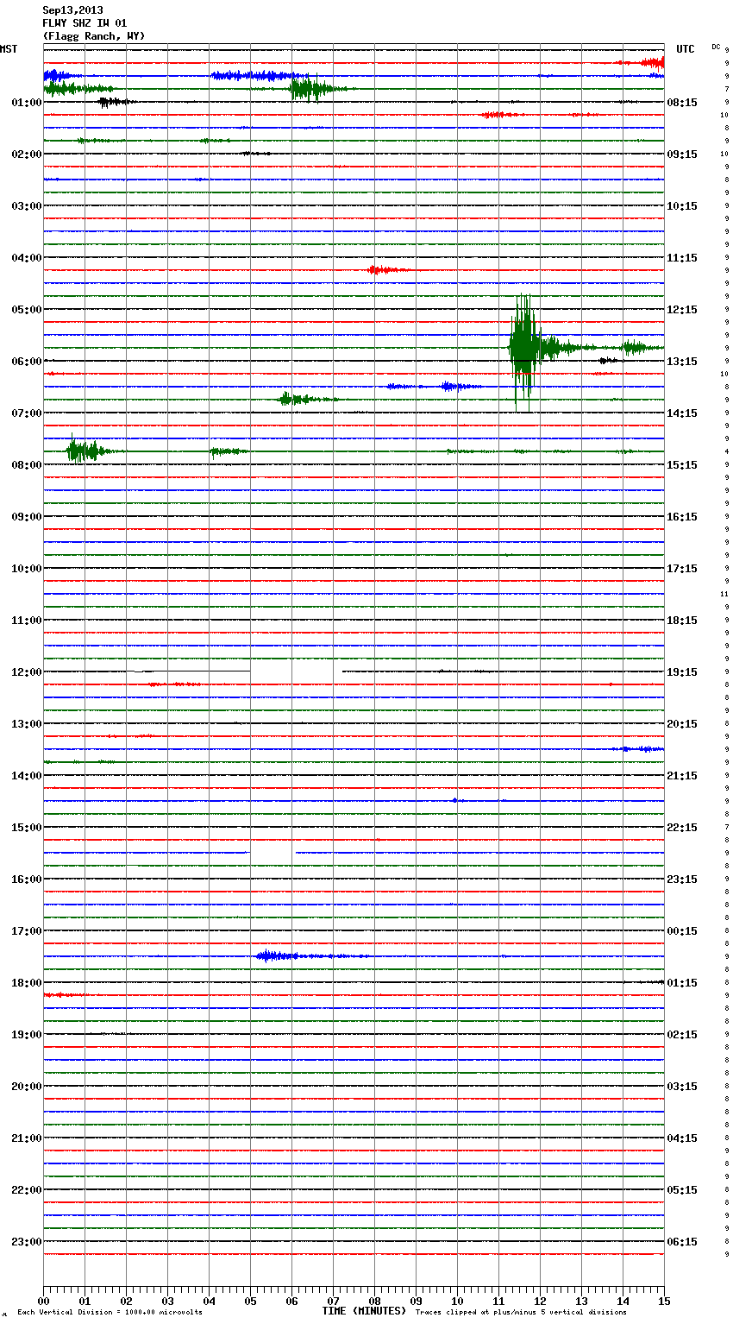Click the MST column header
Screen dimensions: 733x1324
tap(9, 49)
